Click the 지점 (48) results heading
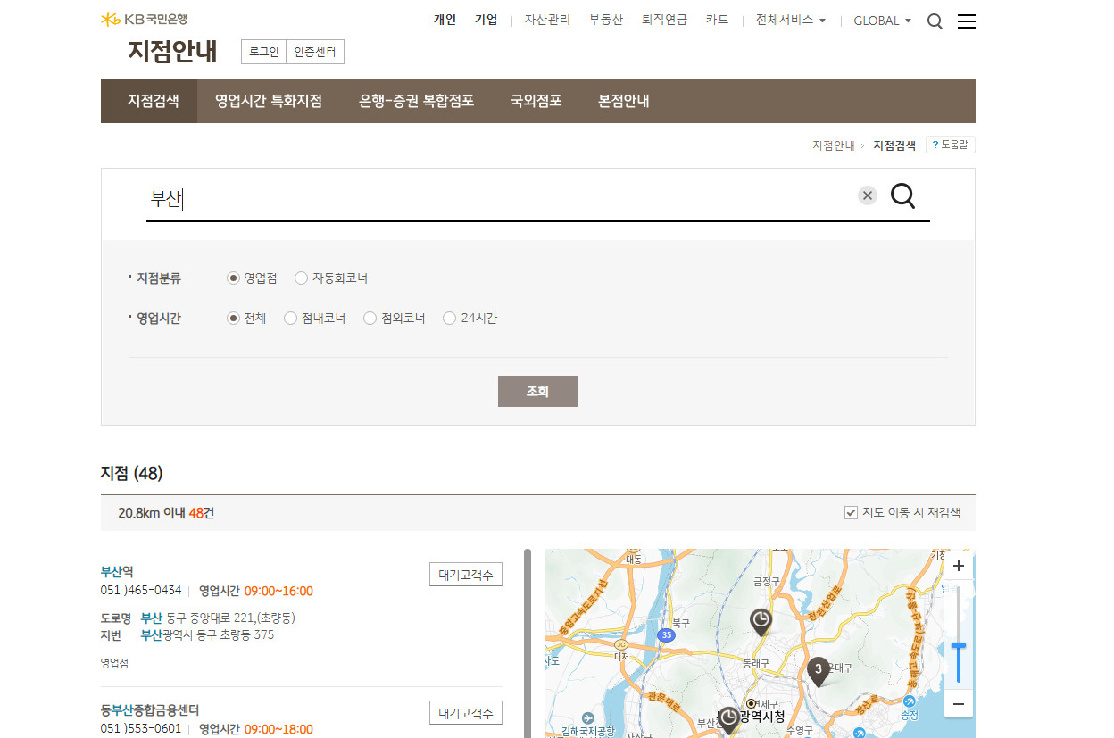This screenshot has height=738, width=1114. pyautogui.click(x=132, y=473)
